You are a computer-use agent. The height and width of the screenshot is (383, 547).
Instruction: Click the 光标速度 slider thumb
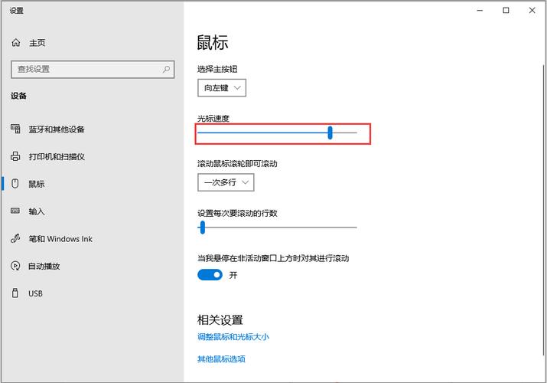pyautogui.click(x=330, y=133)
